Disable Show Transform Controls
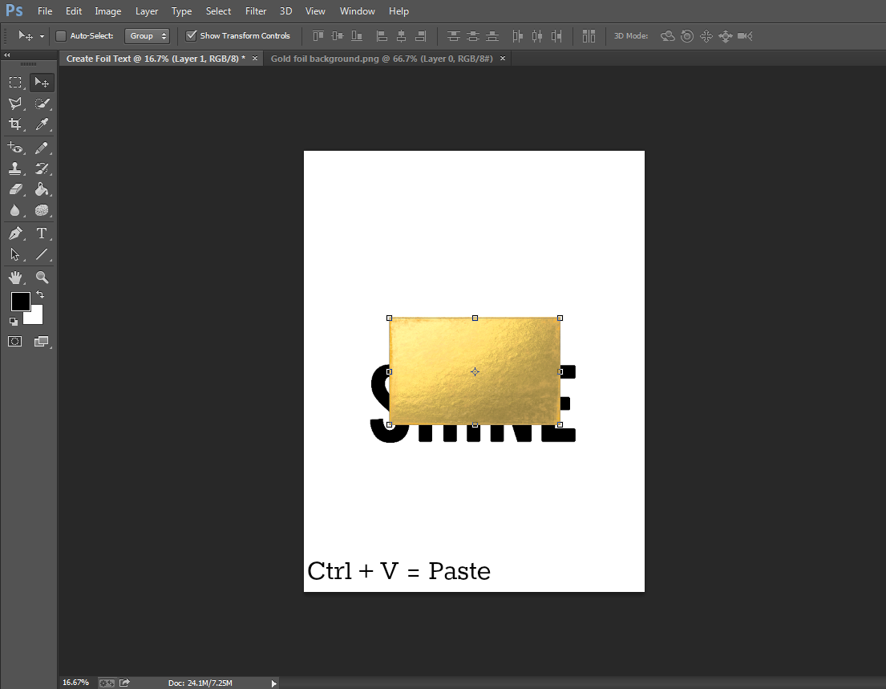The width and height of the screenshot is (886, 689). pyautogui.click(x=191, y=35)
